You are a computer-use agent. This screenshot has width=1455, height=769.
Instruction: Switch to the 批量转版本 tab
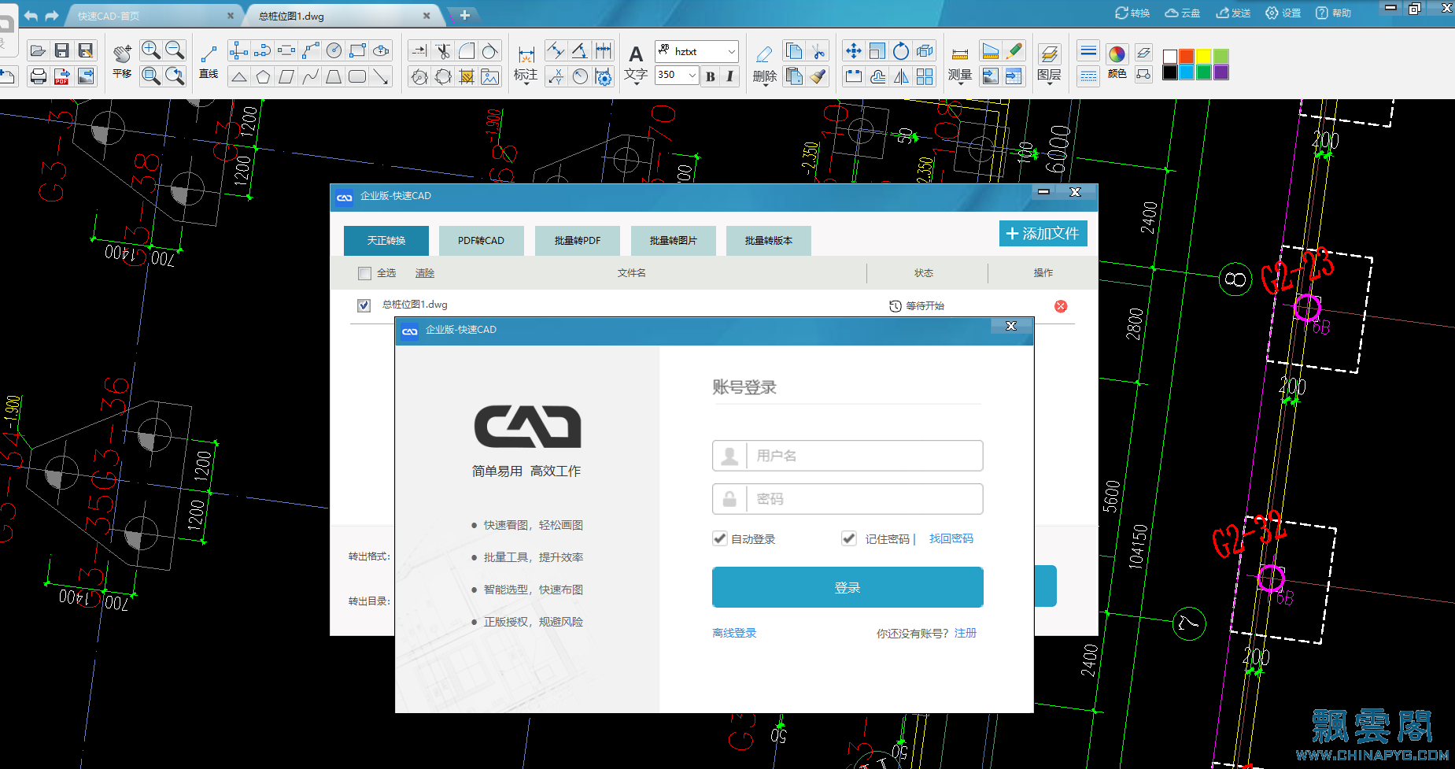point(769,240)
